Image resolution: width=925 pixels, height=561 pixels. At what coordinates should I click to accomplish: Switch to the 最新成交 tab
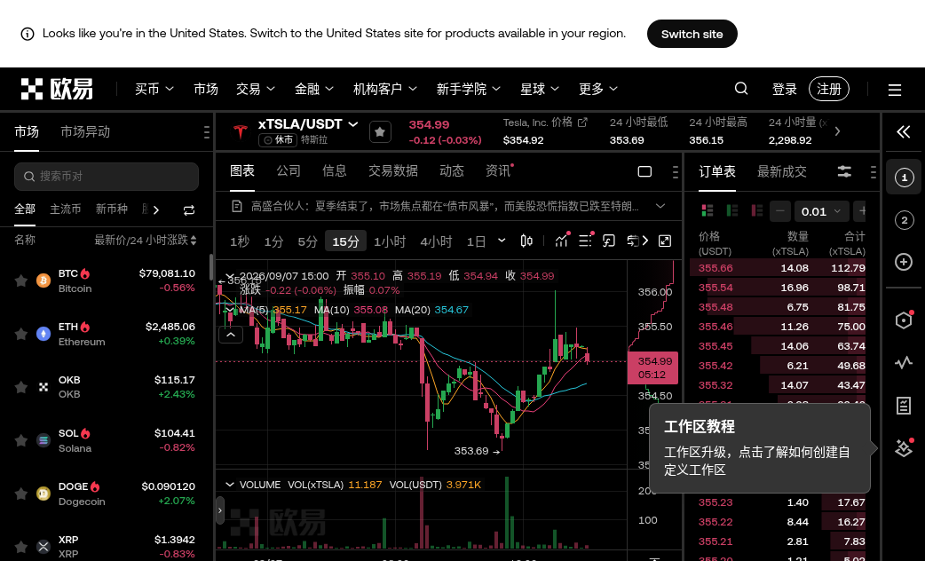782,171
